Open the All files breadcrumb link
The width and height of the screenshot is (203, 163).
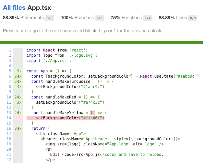pos(14,7)
